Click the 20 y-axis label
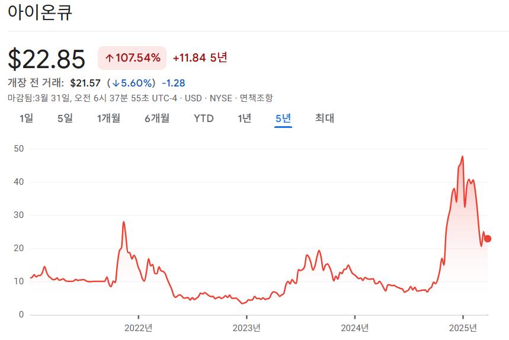 click(x=19, y=248)
